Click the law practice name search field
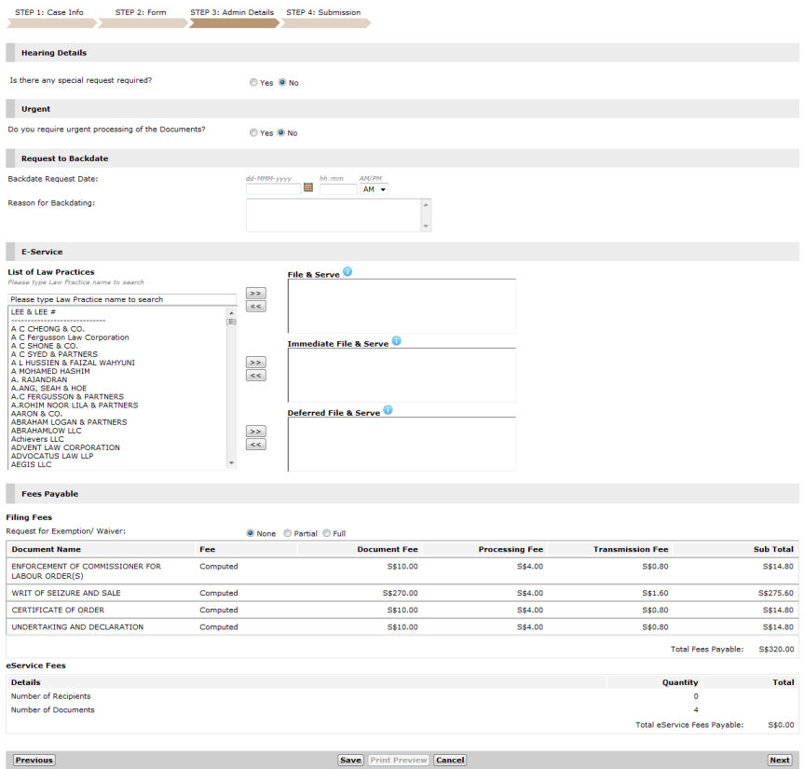 tap(121, 299)
